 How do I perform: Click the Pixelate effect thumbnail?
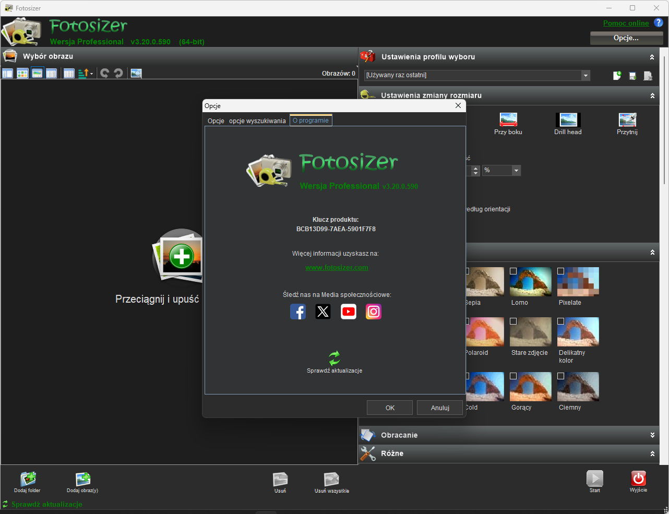tap(578, 282)
